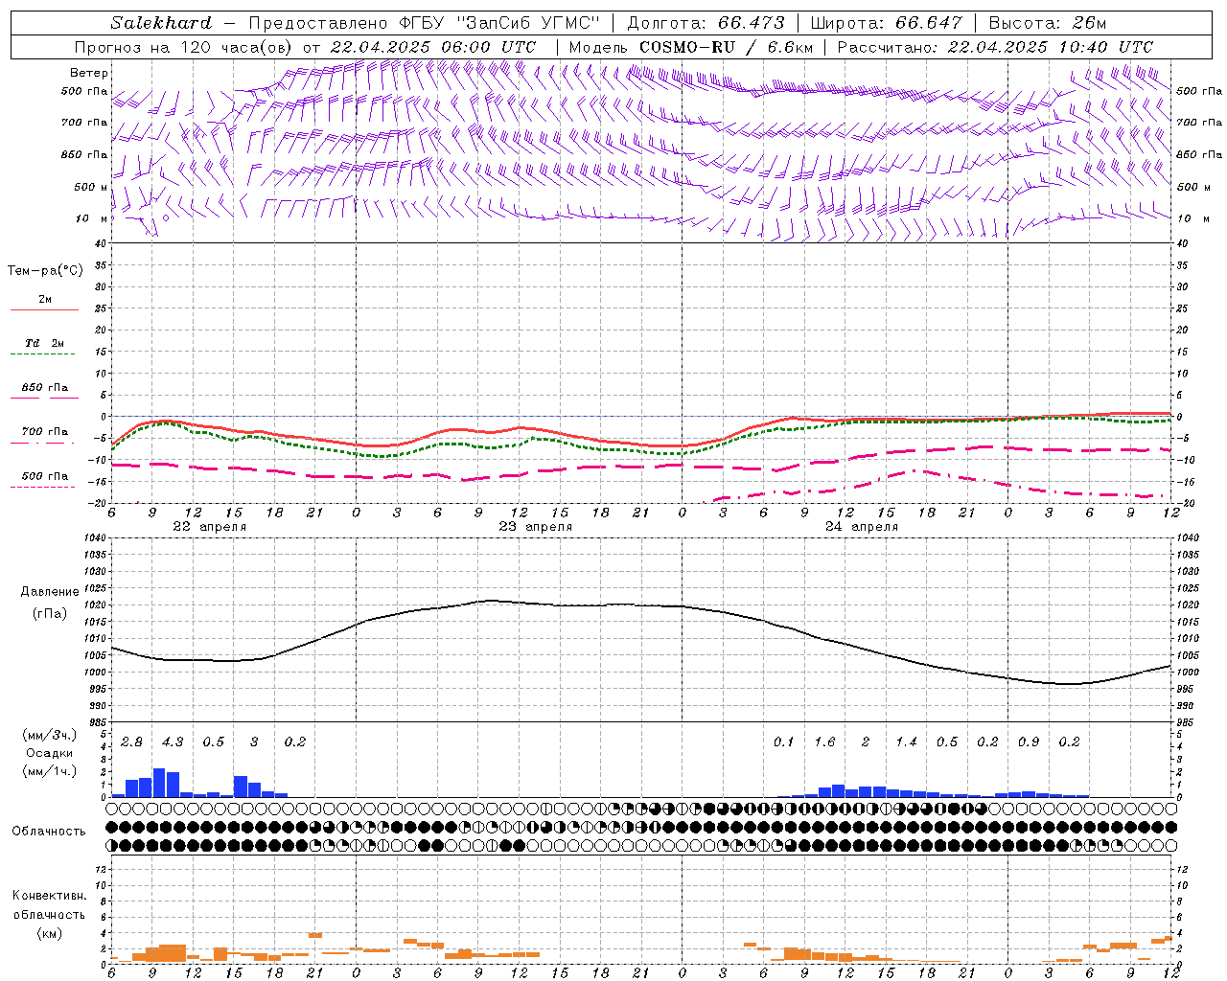Image resolution: width=1227 pixels, height=981 pixels.
Task: Select the (мм/3ч.) unit label
Action: click(49, 735)
